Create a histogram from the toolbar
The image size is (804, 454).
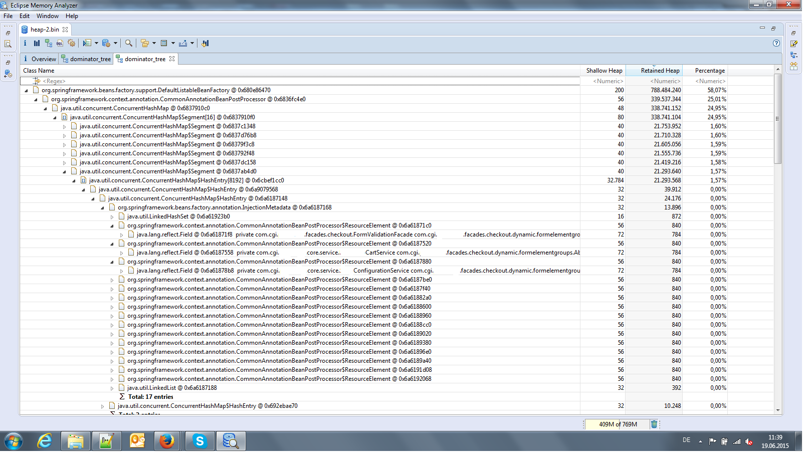point(37,43)
